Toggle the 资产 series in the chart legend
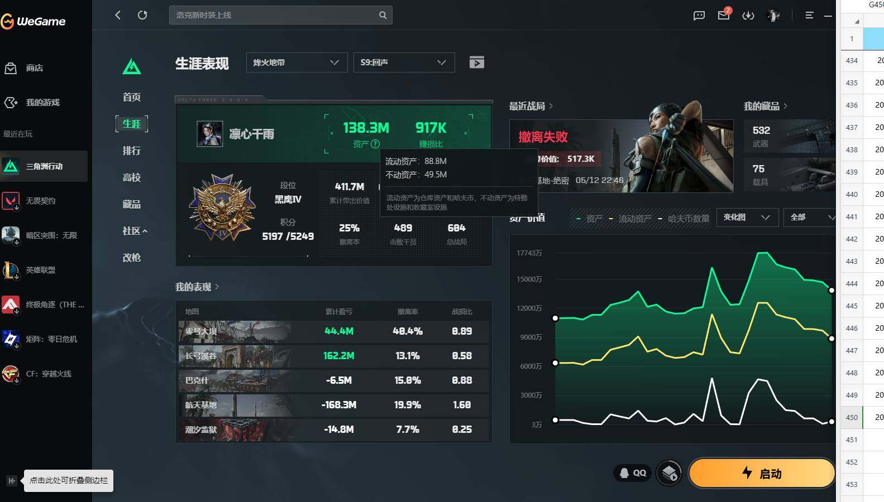Screen dimensions: 884x502 coord(590,219)
